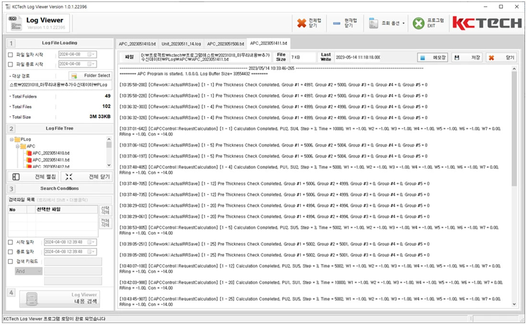This screenshot has width=527, height=325.
Task: Click the red file icon beside APC_2023051410.txt
Action: 29,153
